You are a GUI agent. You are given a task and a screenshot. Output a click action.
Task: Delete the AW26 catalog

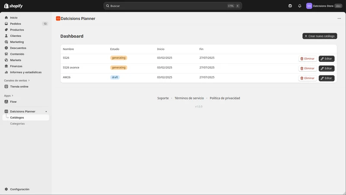click(x=308, y=78)
